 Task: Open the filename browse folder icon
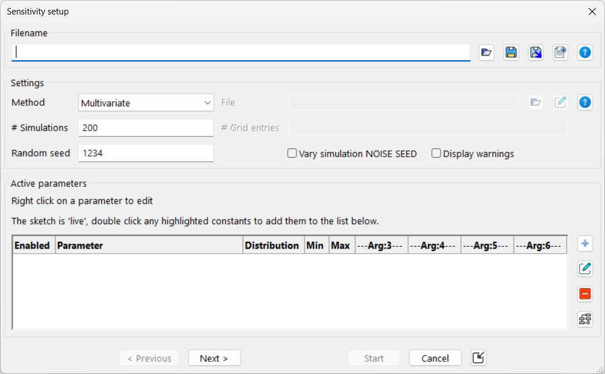coord(486,53)
